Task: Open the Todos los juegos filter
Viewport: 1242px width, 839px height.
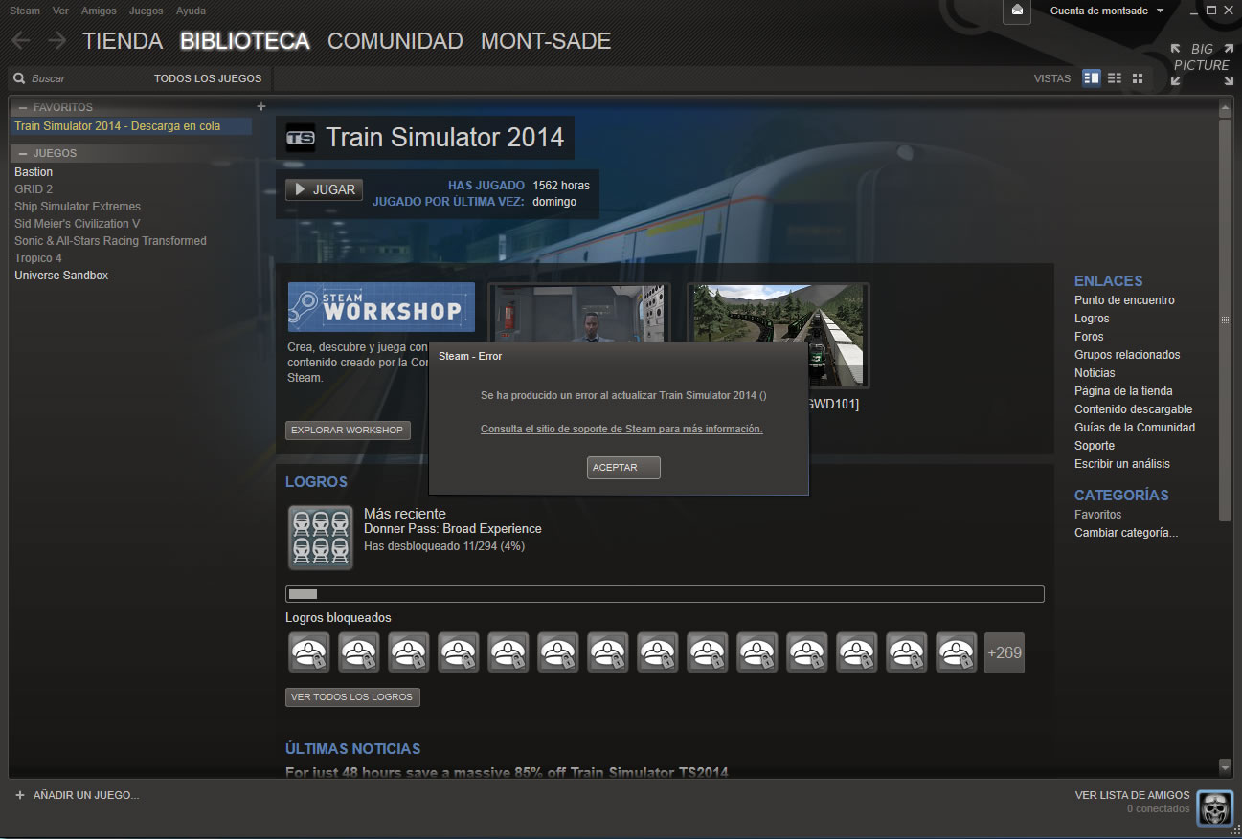Action: click(207, 78)
